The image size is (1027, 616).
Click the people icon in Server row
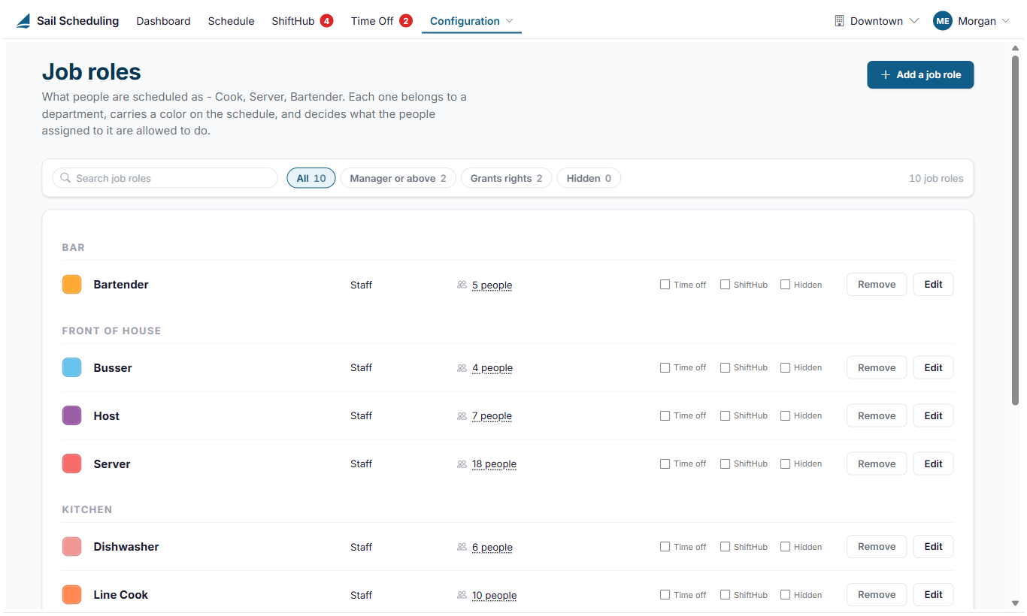point(462,464)
